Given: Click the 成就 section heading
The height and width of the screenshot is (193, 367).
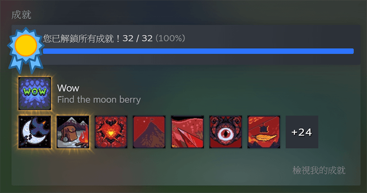Looking at the screenshot, I should click(x=21, y=15).
